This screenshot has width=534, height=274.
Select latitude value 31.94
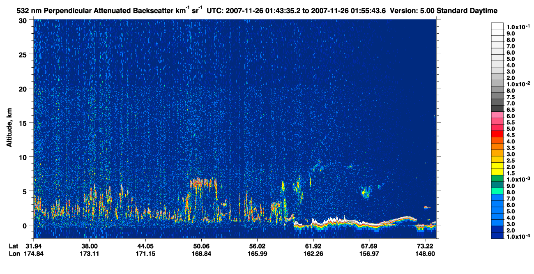[34, 246]
